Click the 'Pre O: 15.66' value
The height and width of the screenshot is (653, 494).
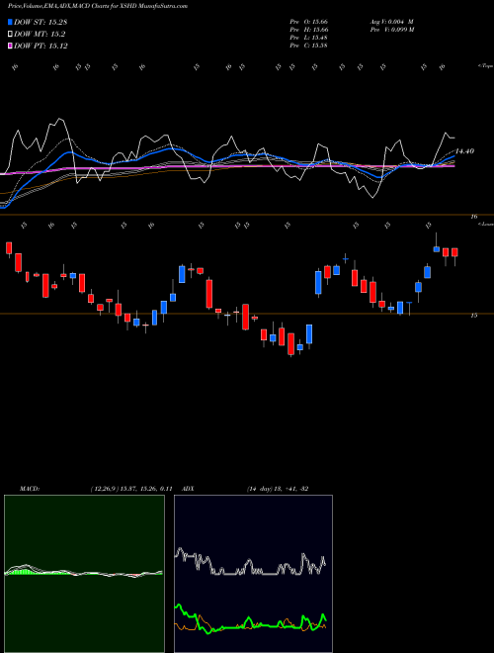pyautogui.click(x=308, y=22)
